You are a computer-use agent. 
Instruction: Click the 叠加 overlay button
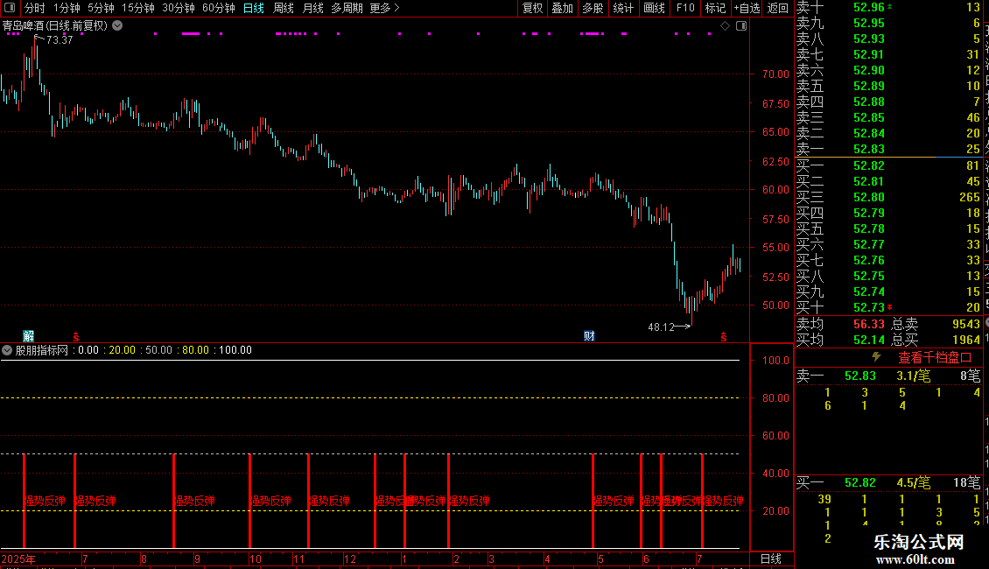point(563,8)
